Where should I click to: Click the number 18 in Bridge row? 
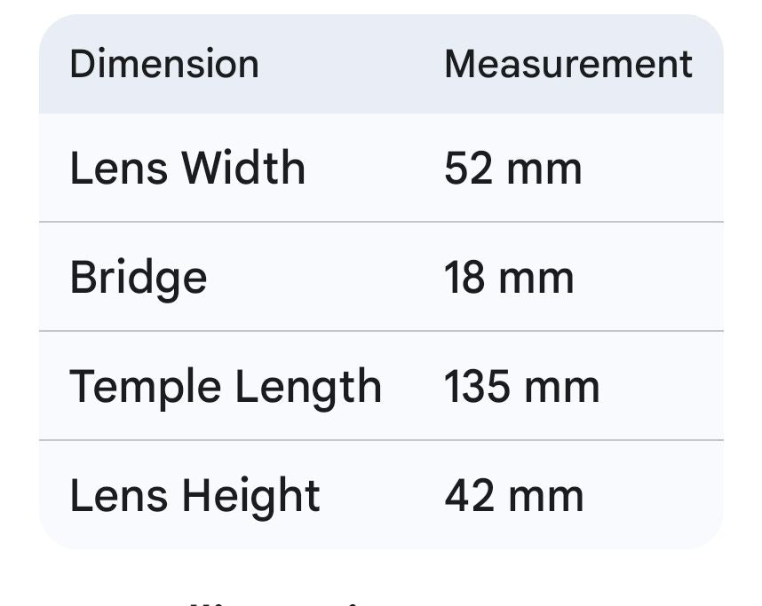[x=464, y=278]
